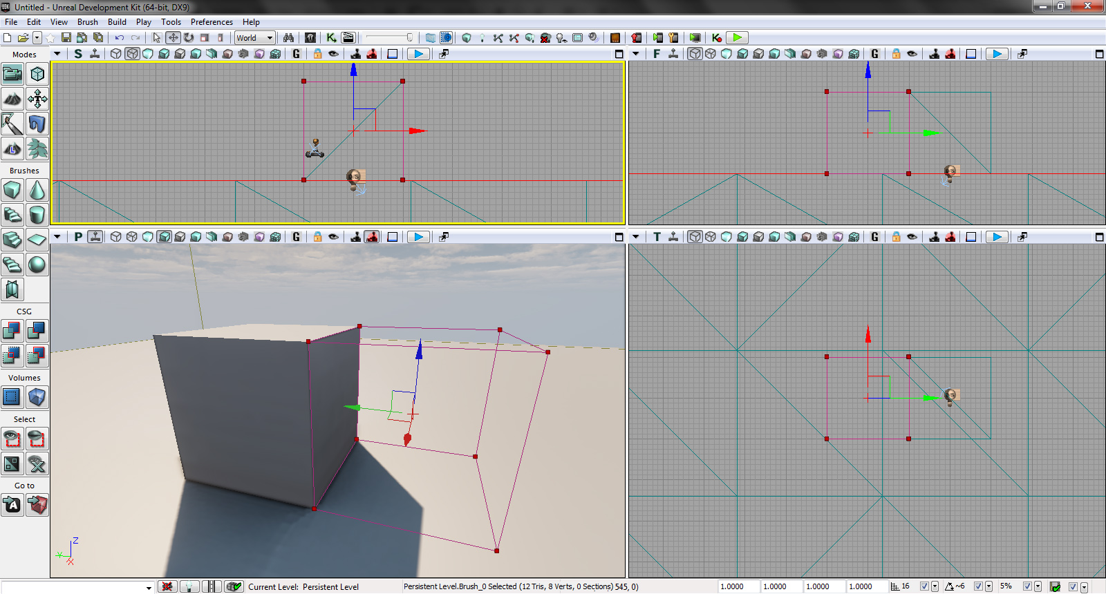Toggle Game View in perspective viewport

tap(296, 237)
